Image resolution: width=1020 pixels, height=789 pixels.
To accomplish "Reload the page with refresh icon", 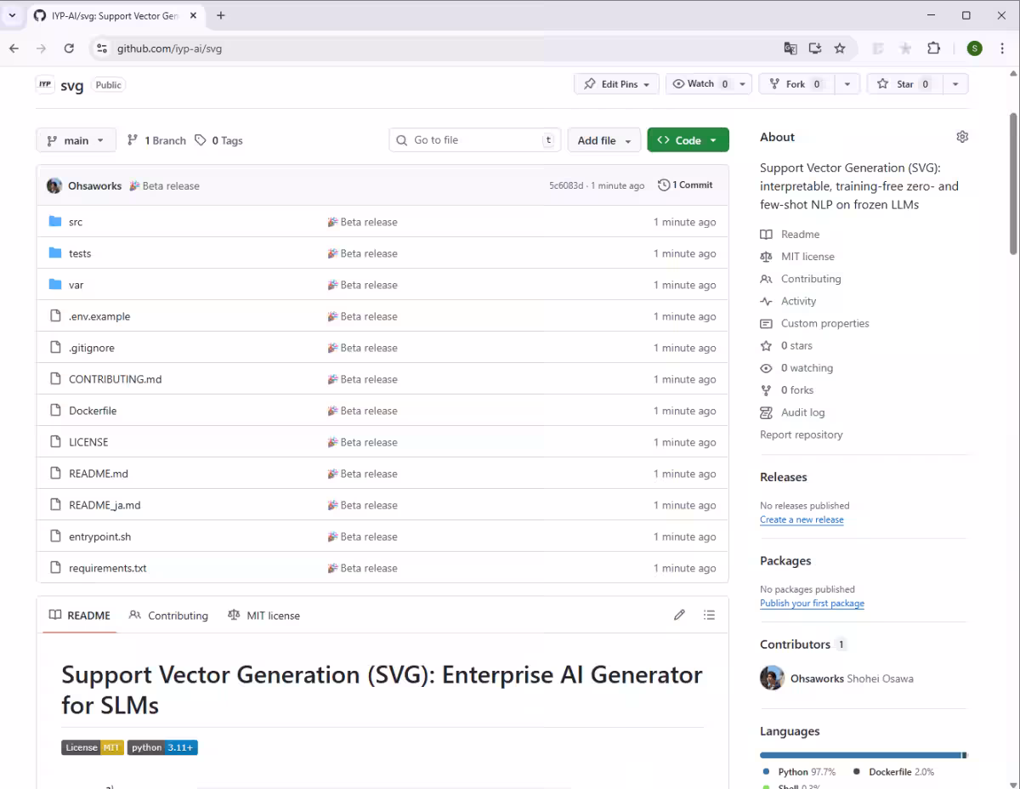I will pyautogui.click(x=69, y=48).
